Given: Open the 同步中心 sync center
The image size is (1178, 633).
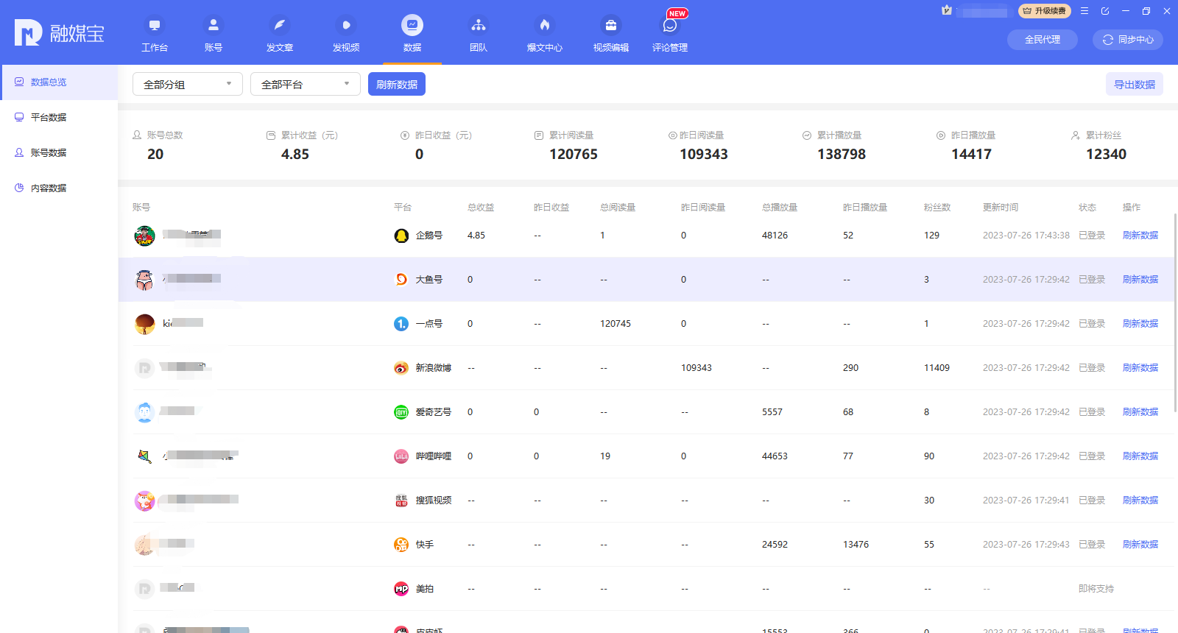Looking at the screenshot, I should pyautogui.click(x=1127, y=40).
